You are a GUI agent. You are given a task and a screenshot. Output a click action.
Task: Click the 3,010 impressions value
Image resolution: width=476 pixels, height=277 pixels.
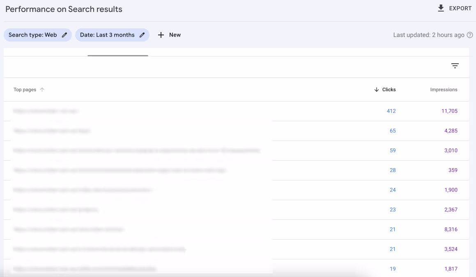[451, 151]
